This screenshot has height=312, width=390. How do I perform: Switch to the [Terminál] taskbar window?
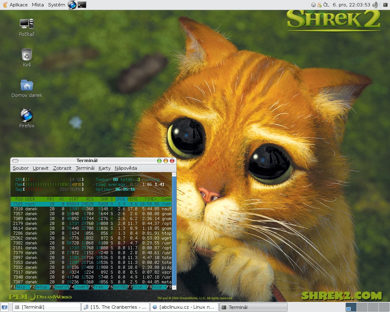pos(47,307)
